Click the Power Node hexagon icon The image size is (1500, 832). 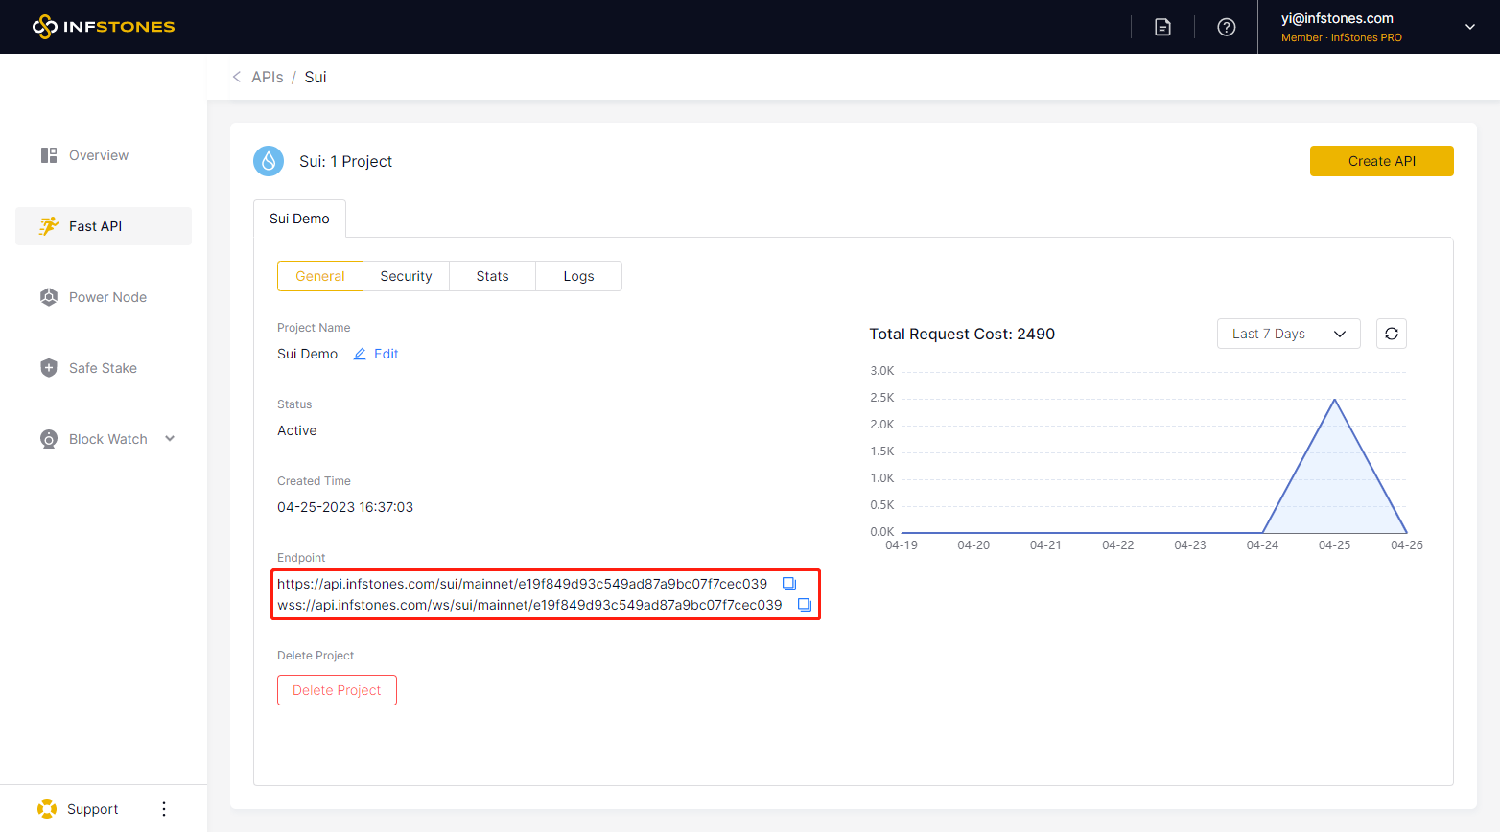pos(49,297)
